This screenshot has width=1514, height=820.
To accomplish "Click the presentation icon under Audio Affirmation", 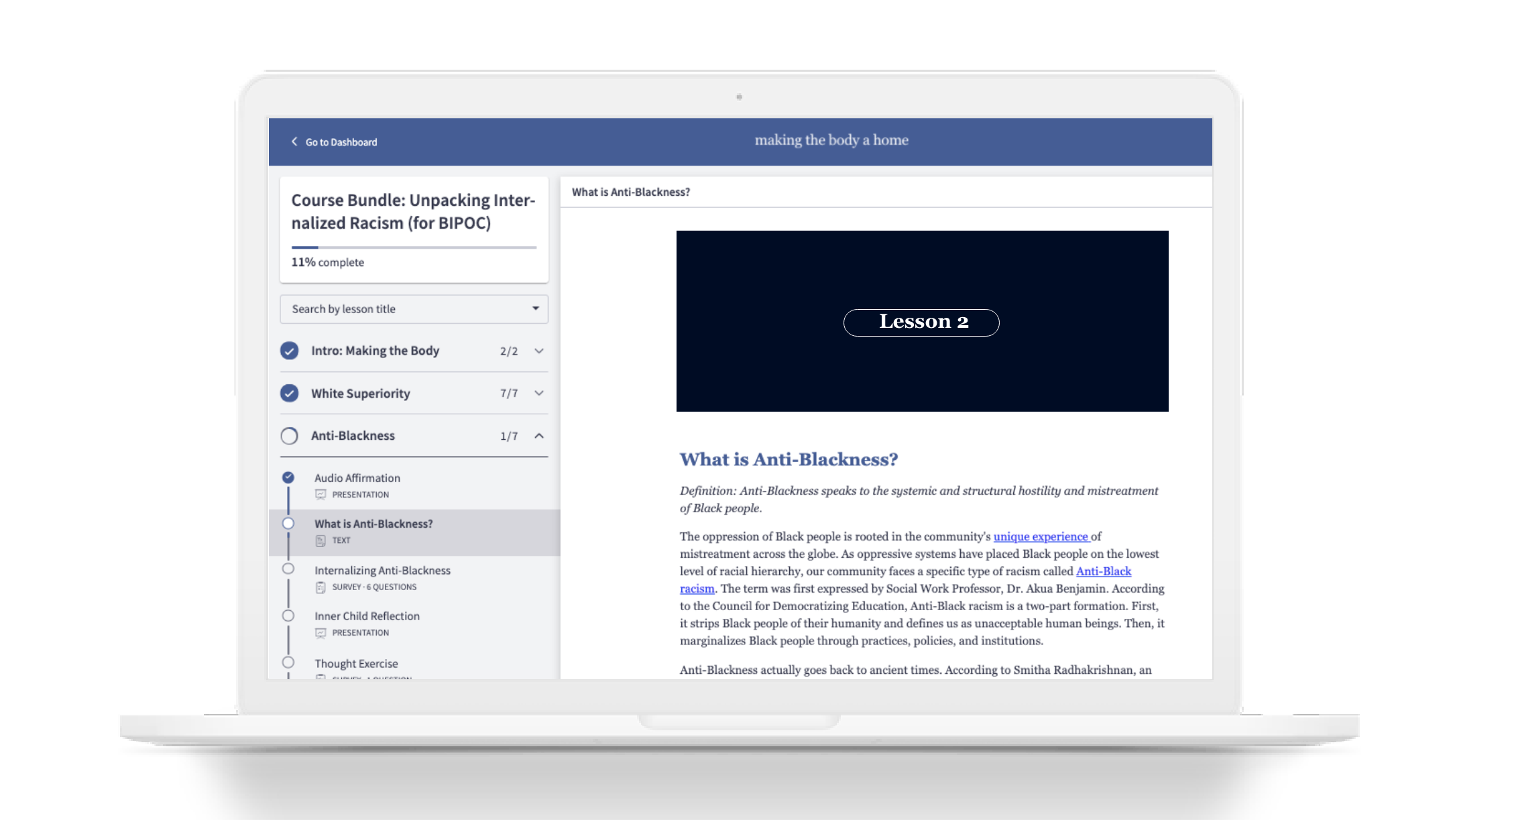I will tap(321, 495).
